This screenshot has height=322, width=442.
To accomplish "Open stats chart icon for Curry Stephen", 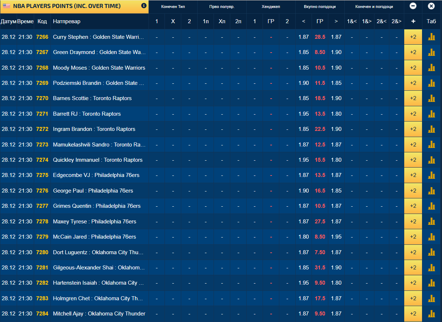I will coord(431,37).
